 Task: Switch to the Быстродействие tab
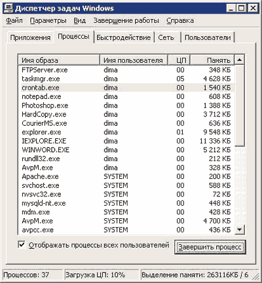(124, 37)
